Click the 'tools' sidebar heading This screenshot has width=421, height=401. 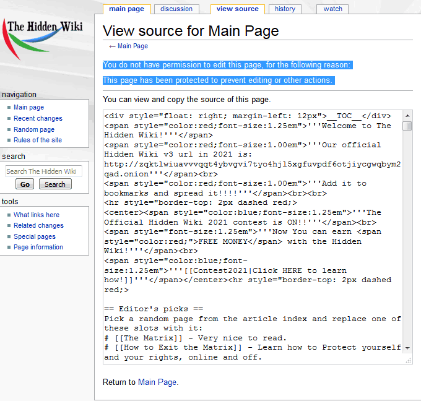pos(10,202)
